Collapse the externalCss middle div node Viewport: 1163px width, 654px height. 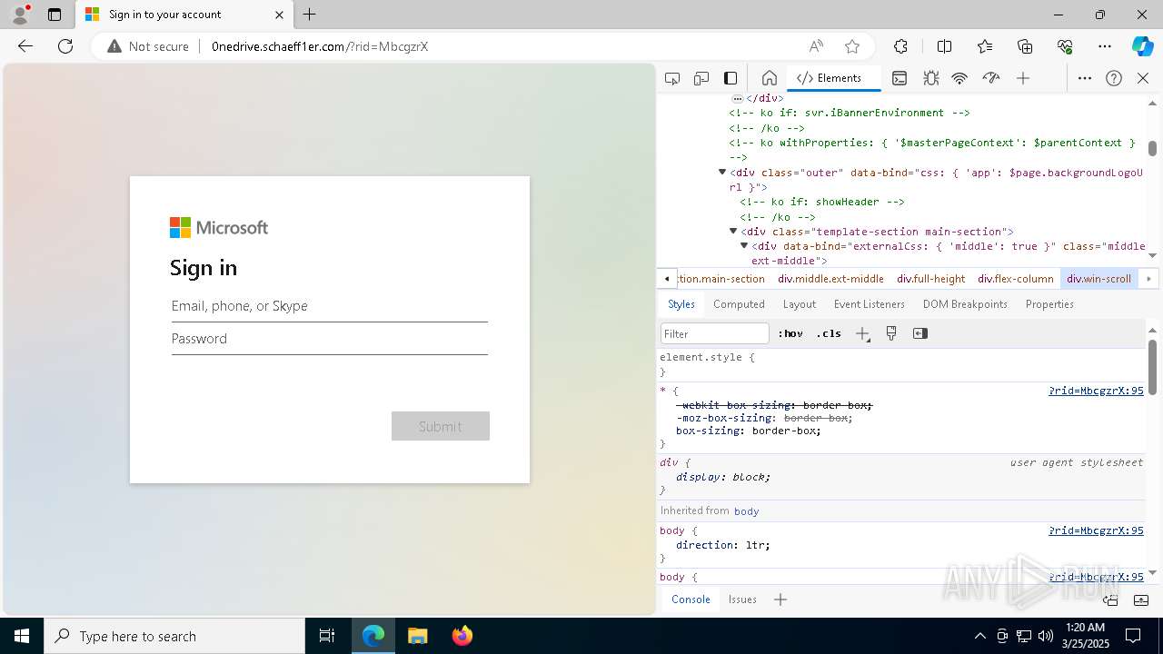click(744, 245)
